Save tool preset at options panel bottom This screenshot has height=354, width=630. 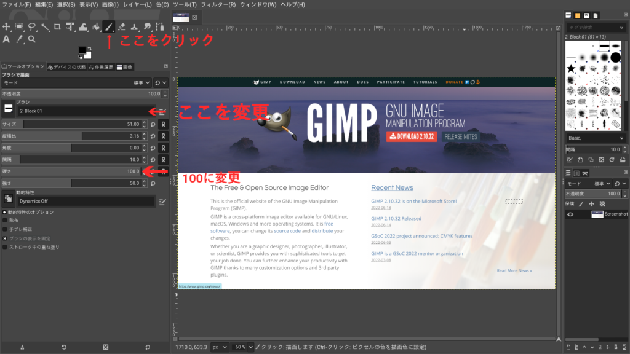tap(22, 347)
